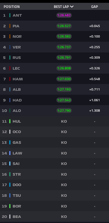The height and width of the screenshot is (223, 109).
Task: Select the VER driver row
Action: click(54, 47)
